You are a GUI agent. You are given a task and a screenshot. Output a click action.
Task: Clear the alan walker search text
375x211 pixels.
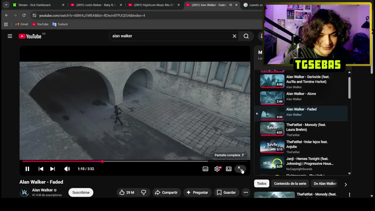pos(234,36)
